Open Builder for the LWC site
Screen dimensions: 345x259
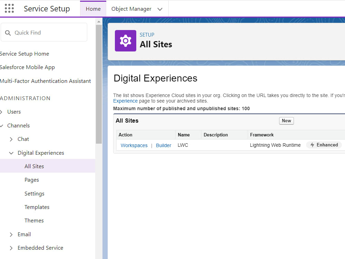click(164, 145)
